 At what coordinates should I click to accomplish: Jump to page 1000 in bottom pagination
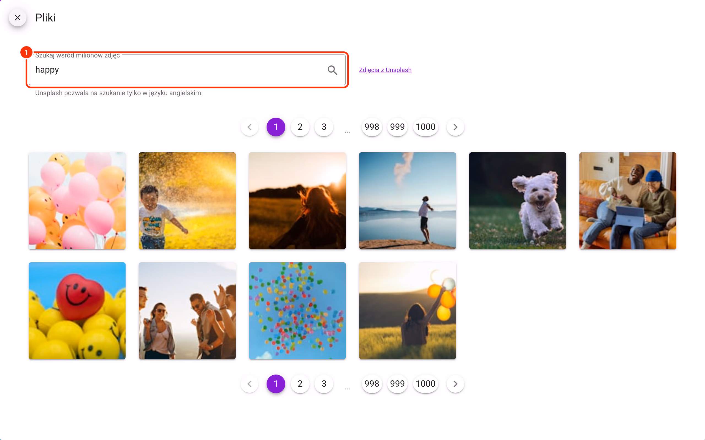point(426,384)
